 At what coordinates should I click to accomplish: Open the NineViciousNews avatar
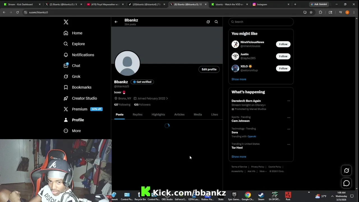tap(235, 44)
